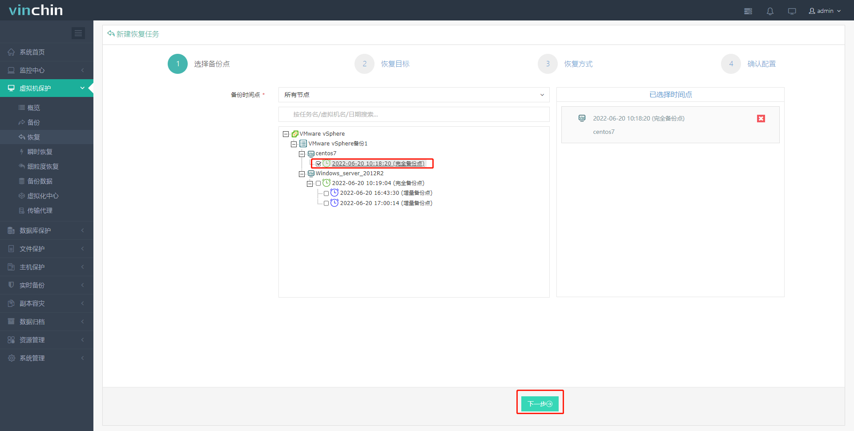Open the 虚拟化中心 submenu item
Viewport: 854px width, 431px height.
coord(47,196)
